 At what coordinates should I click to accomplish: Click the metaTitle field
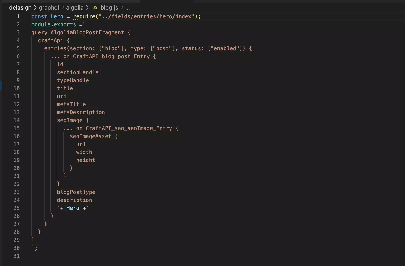point(71,104)
